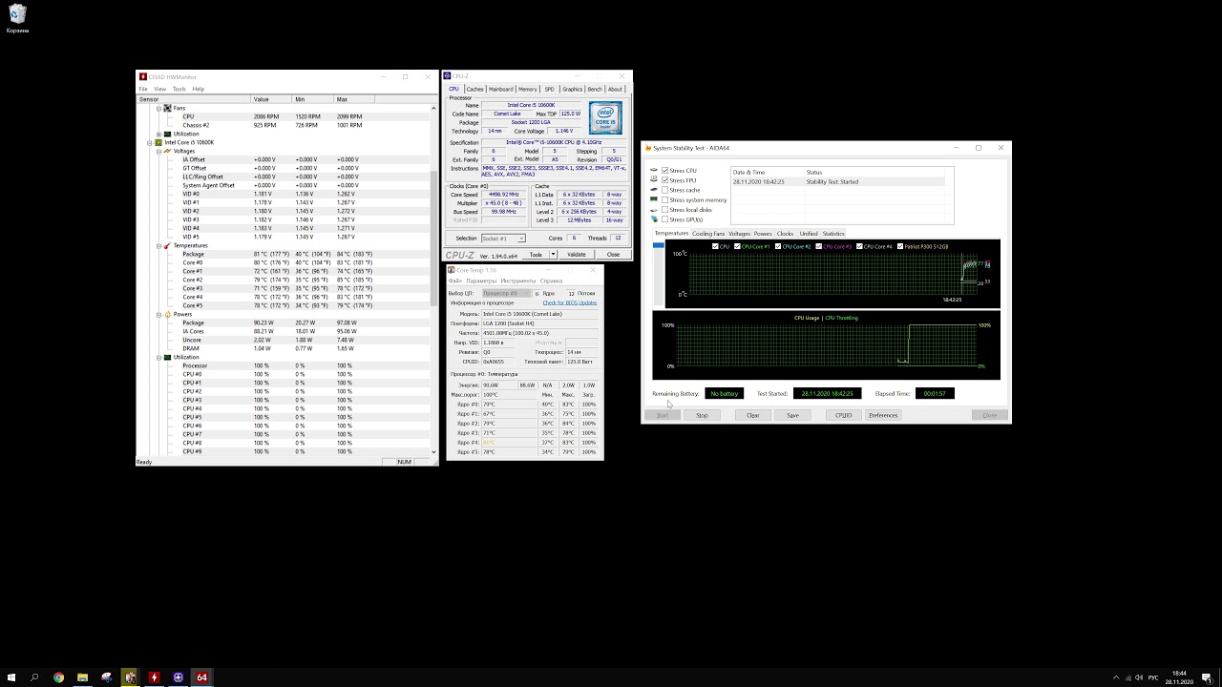Collapse the Temperatures node in HWMonitor
Viewport: 1222px width, 687px height.
(158, 245)
